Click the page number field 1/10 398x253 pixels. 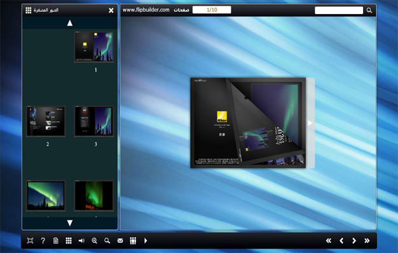212,10
